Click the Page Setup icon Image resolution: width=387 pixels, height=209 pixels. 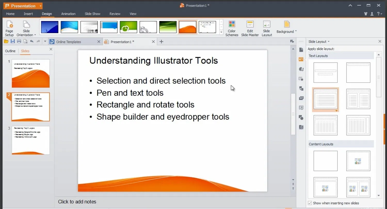10,25
